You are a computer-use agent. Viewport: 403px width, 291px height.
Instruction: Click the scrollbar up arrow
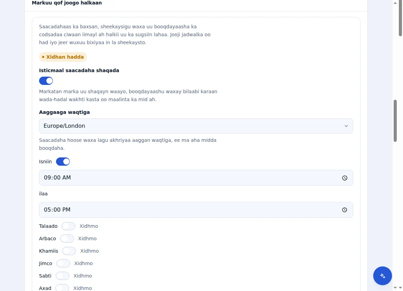[395, 3]
